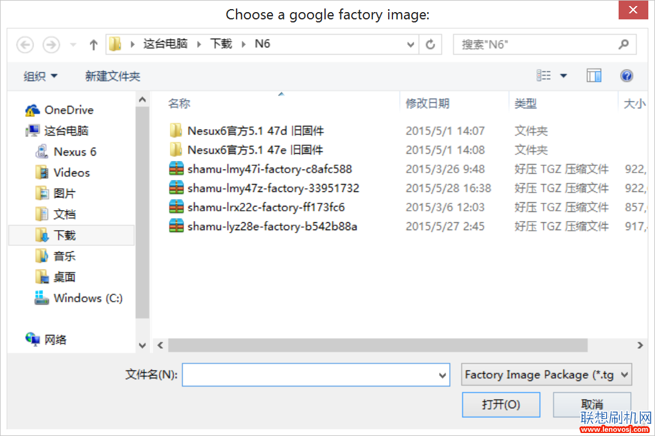
Task: Go forward using the forward arrow
Action: (x=51, y=45)
